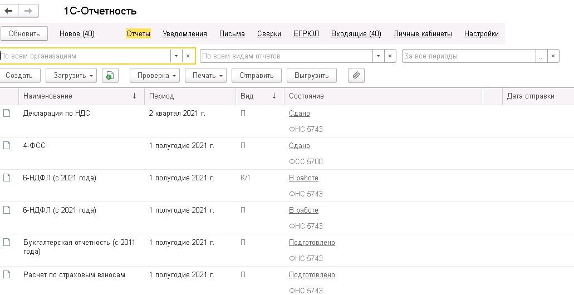This screenshot has width=574, height=295.
Task: Select Бухгалтерская отчетность (с 2011 года) name
Action: [x=79, y=247]
